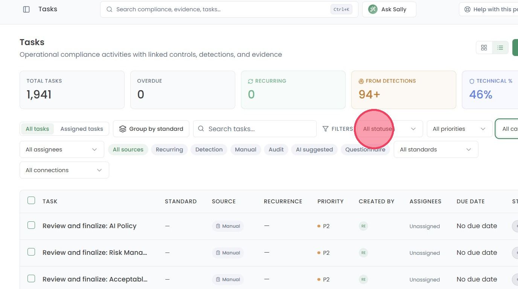The width and height of the screenshot is (518, 289).
Task: Open the All assignees dropdown
Action: tap(62, 150)
